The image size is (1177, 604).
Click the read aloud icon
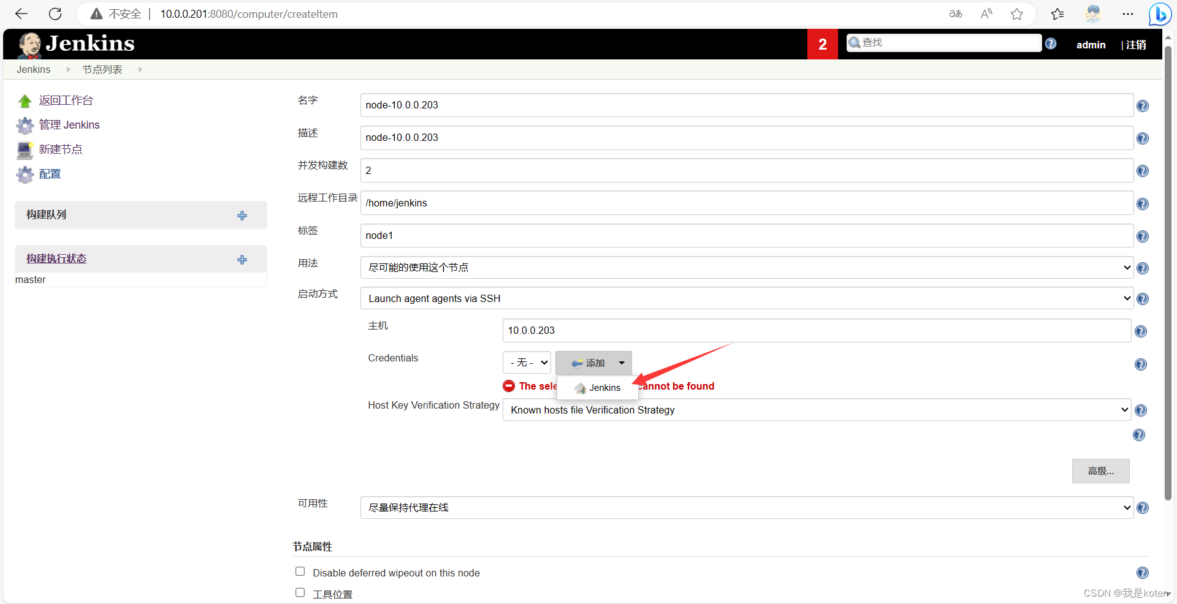click(986, 13)
